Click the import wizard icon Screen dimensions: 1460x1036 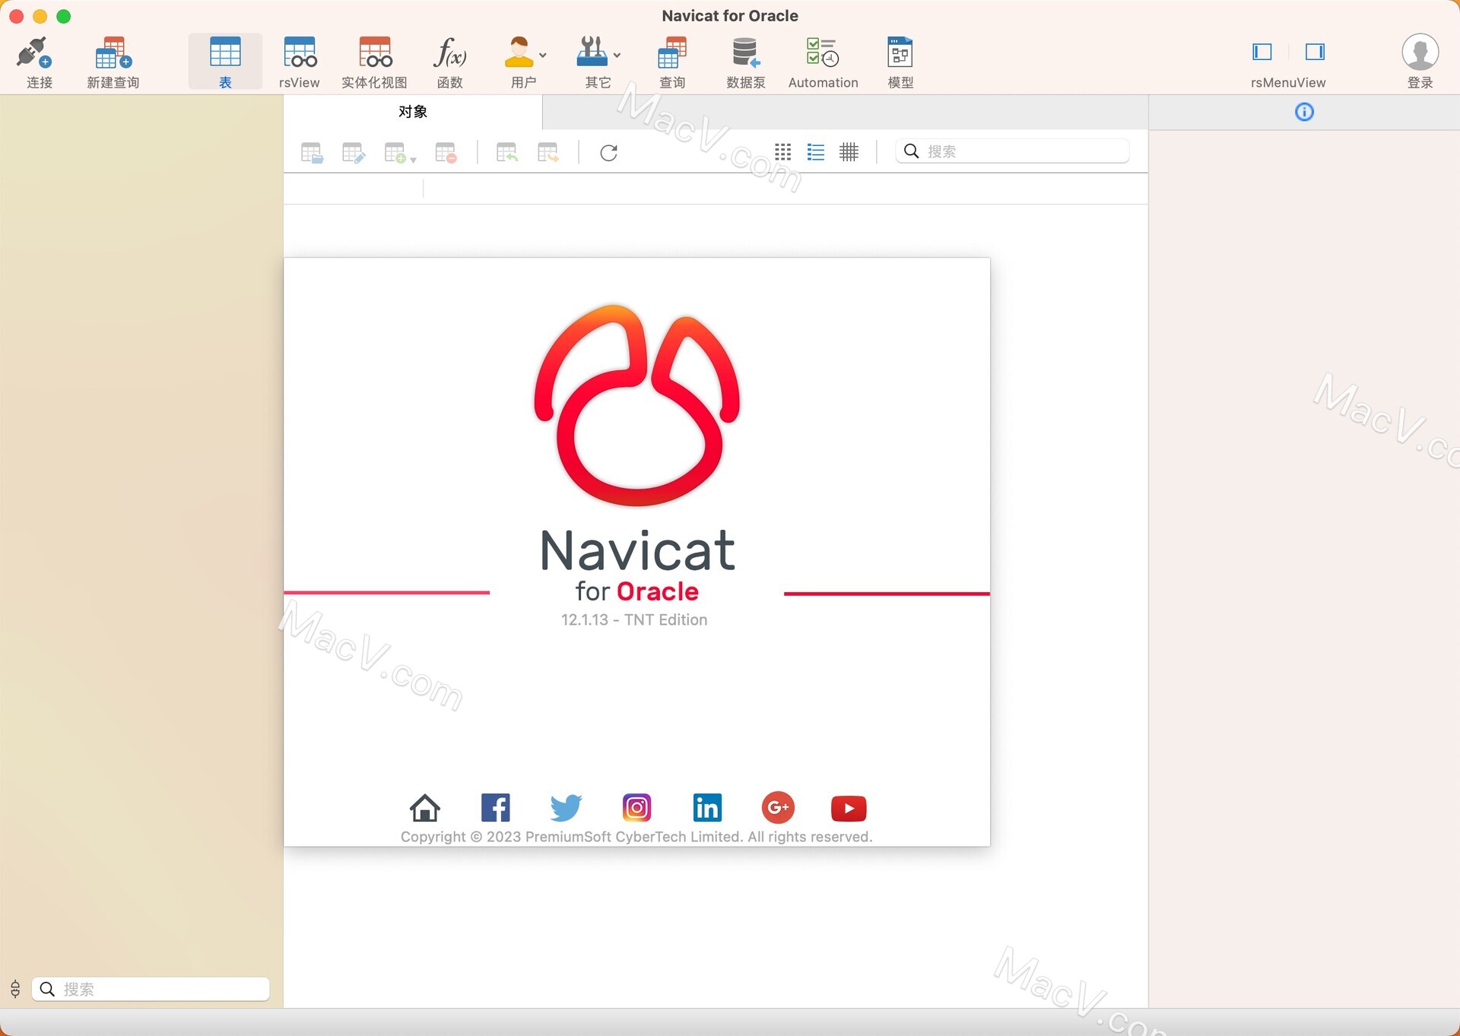(x=506, y=153)
